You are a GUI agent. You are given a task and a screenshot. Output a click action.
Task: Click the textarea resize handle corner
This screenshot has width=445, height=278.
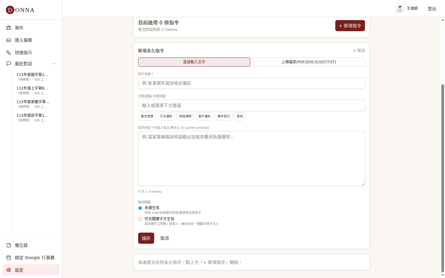pyautogui.click(x=363, y=184)
